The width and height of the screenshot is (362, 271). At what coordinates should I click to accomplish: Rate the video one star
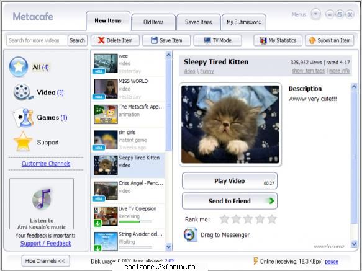(x=224, y=219)
